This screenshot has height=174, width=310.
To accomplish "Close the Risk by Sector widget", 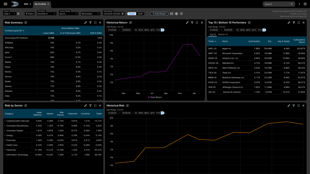I will [100, 106].
